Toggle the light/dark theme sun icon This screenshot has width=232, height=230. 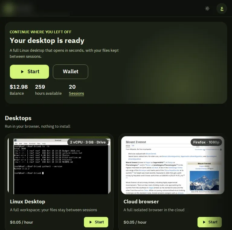(207, 8)
